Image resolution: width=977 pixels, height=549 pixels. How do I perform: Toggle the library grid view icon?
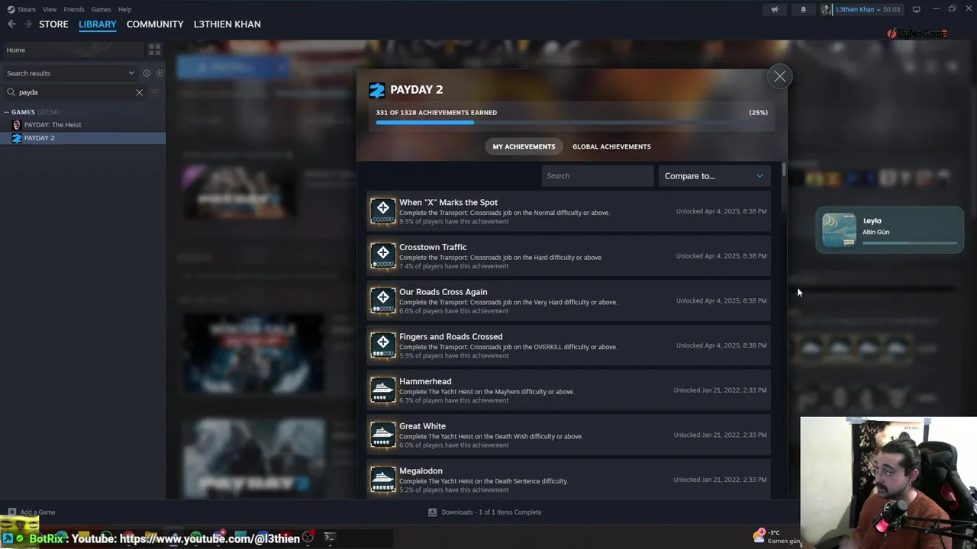pos(154,50)
